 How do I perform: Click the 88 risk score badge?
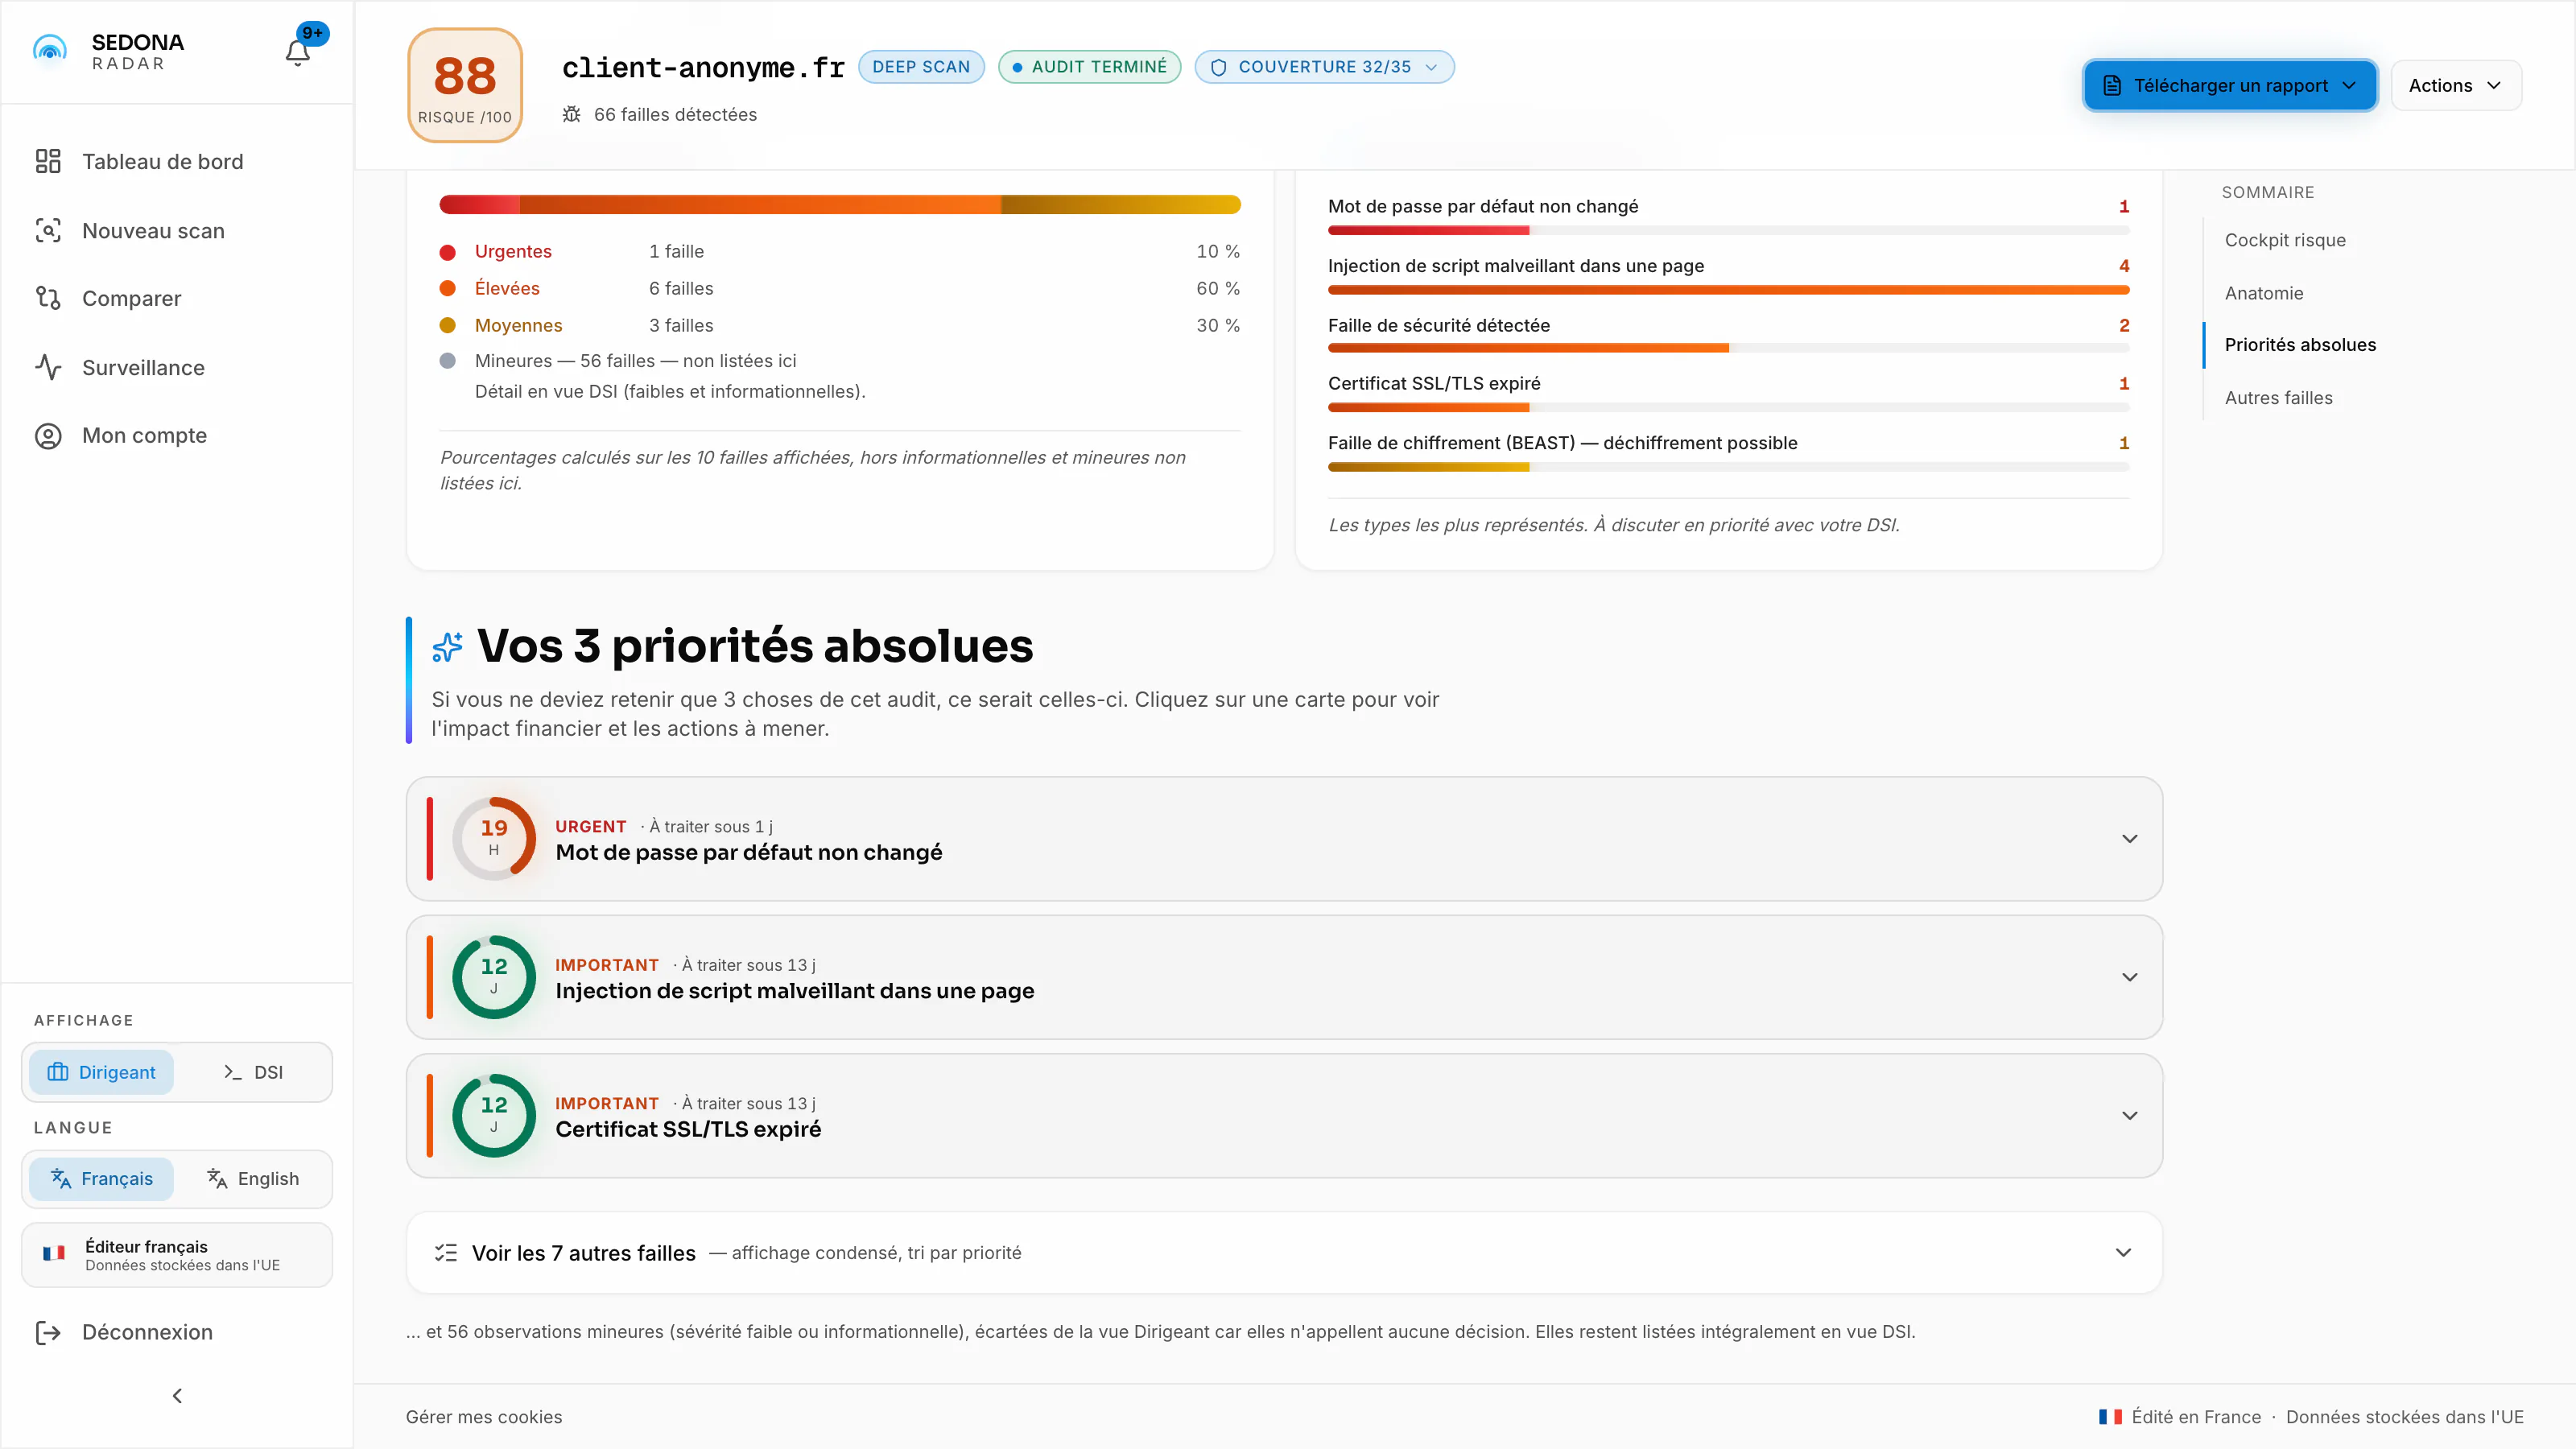[465, 85]
